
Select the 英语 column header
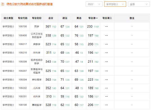point(79,18)
